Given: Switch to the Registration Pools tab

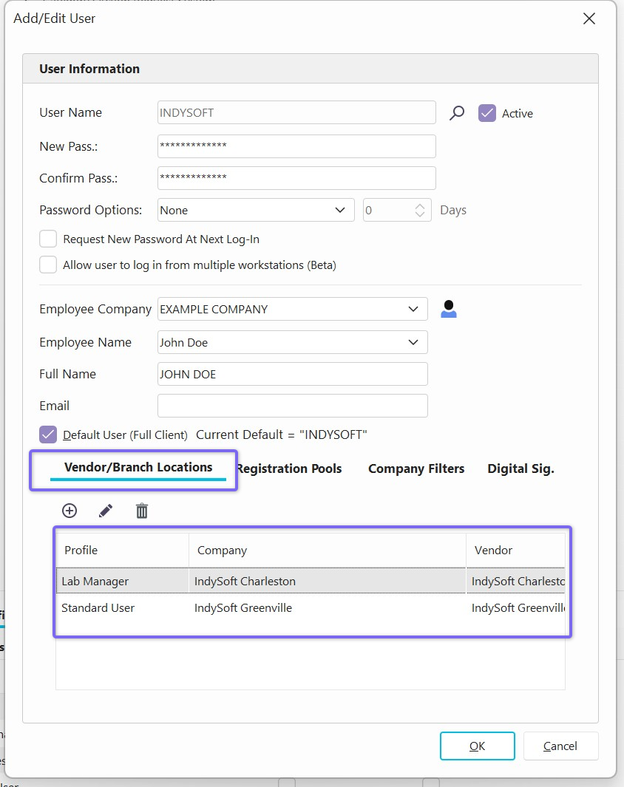Looking at the screenshot, I should click(x=290, y=469).
